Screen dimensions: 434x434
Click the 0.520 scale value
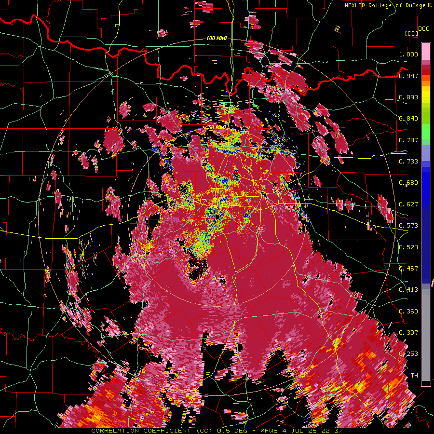[408, 247]
